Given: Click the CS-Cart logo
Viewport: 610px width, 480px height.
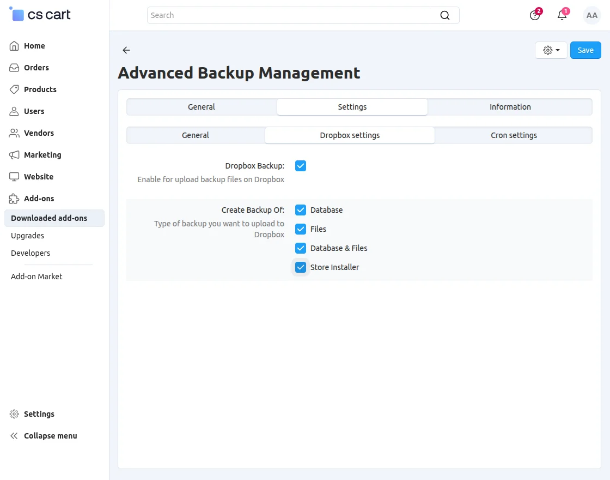Looking at the screenshot, I should [x=40, y=14].
